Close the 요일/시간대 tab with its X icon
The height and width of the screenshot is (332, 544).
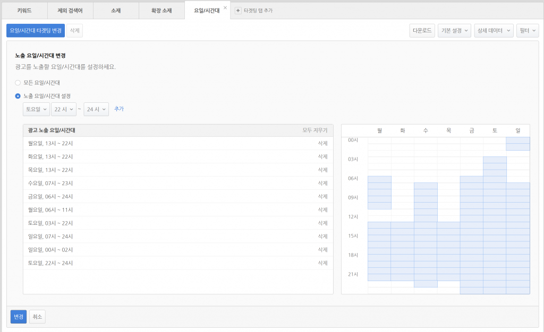tap(226, 6)
